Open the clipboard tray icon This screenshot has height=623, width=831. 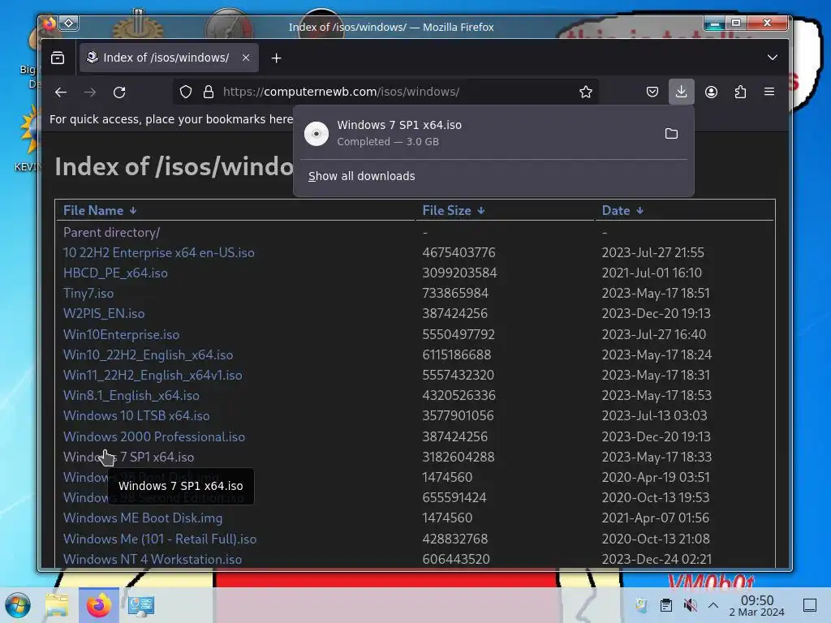tap(666, 605)
